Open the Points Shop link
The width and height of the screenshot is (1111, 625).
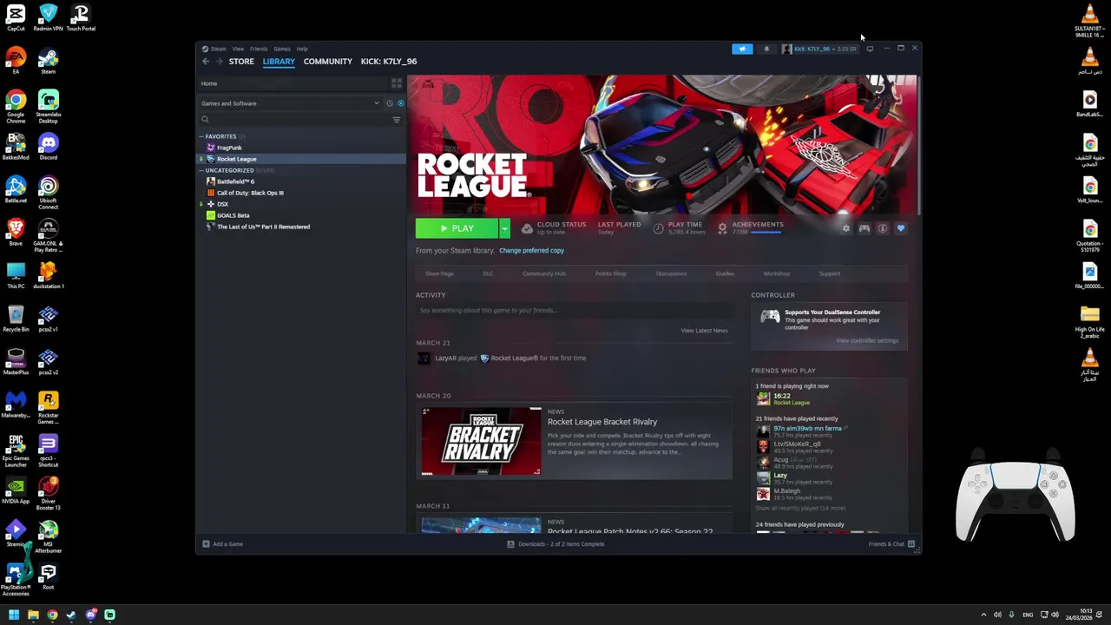[x=611, y=273]
